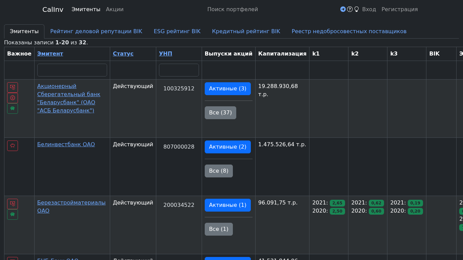This screenshot has width=463, height=260.
Task: Click the k2 2020 badge 0,60
Action: pos(376,211)
